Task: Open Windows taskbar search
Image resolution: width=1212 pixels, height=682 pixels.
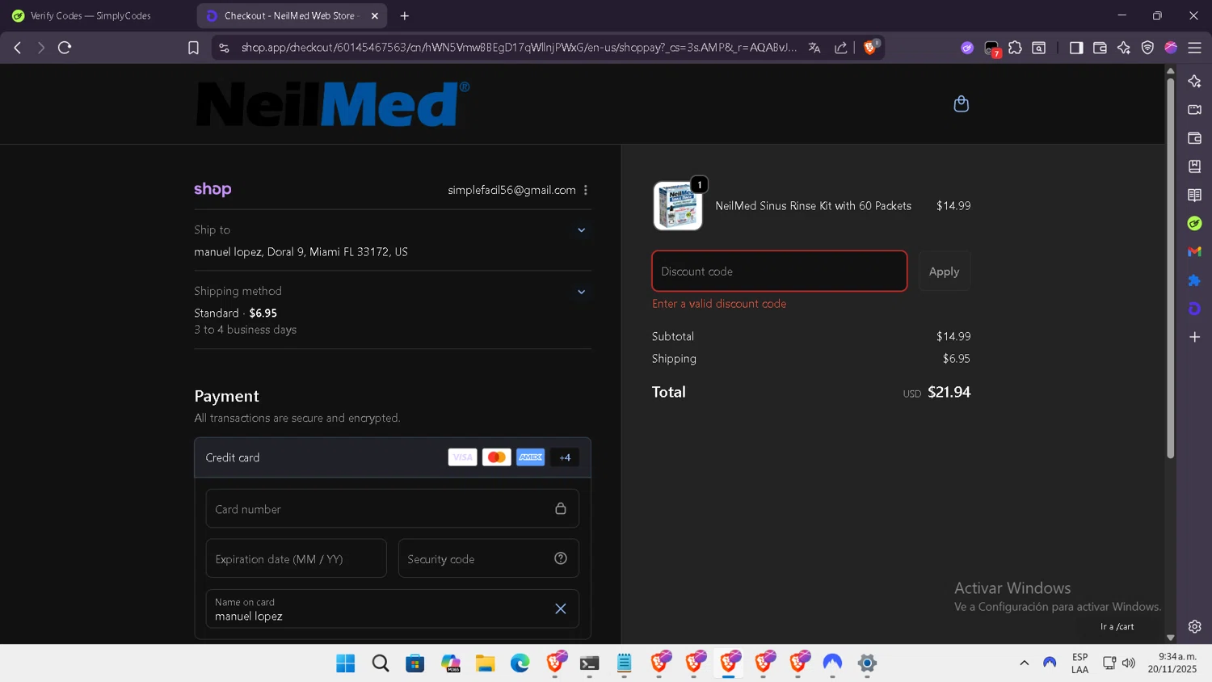Action: [381, 663]
